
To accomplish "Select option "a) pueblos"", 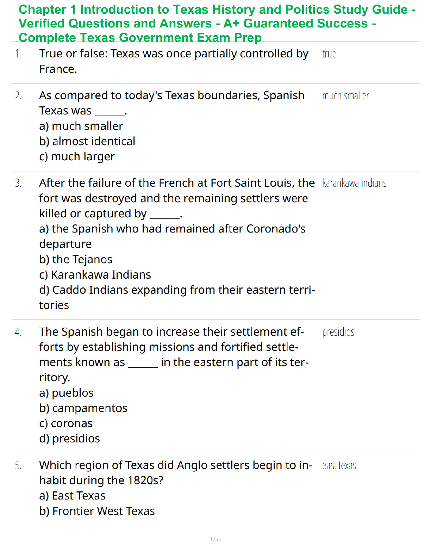I will [66, 393].
